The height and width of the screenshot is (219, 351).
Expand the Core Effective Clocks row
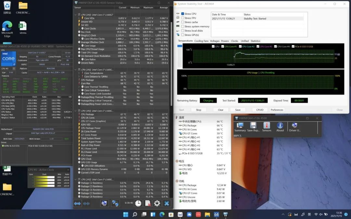[79, 39]
